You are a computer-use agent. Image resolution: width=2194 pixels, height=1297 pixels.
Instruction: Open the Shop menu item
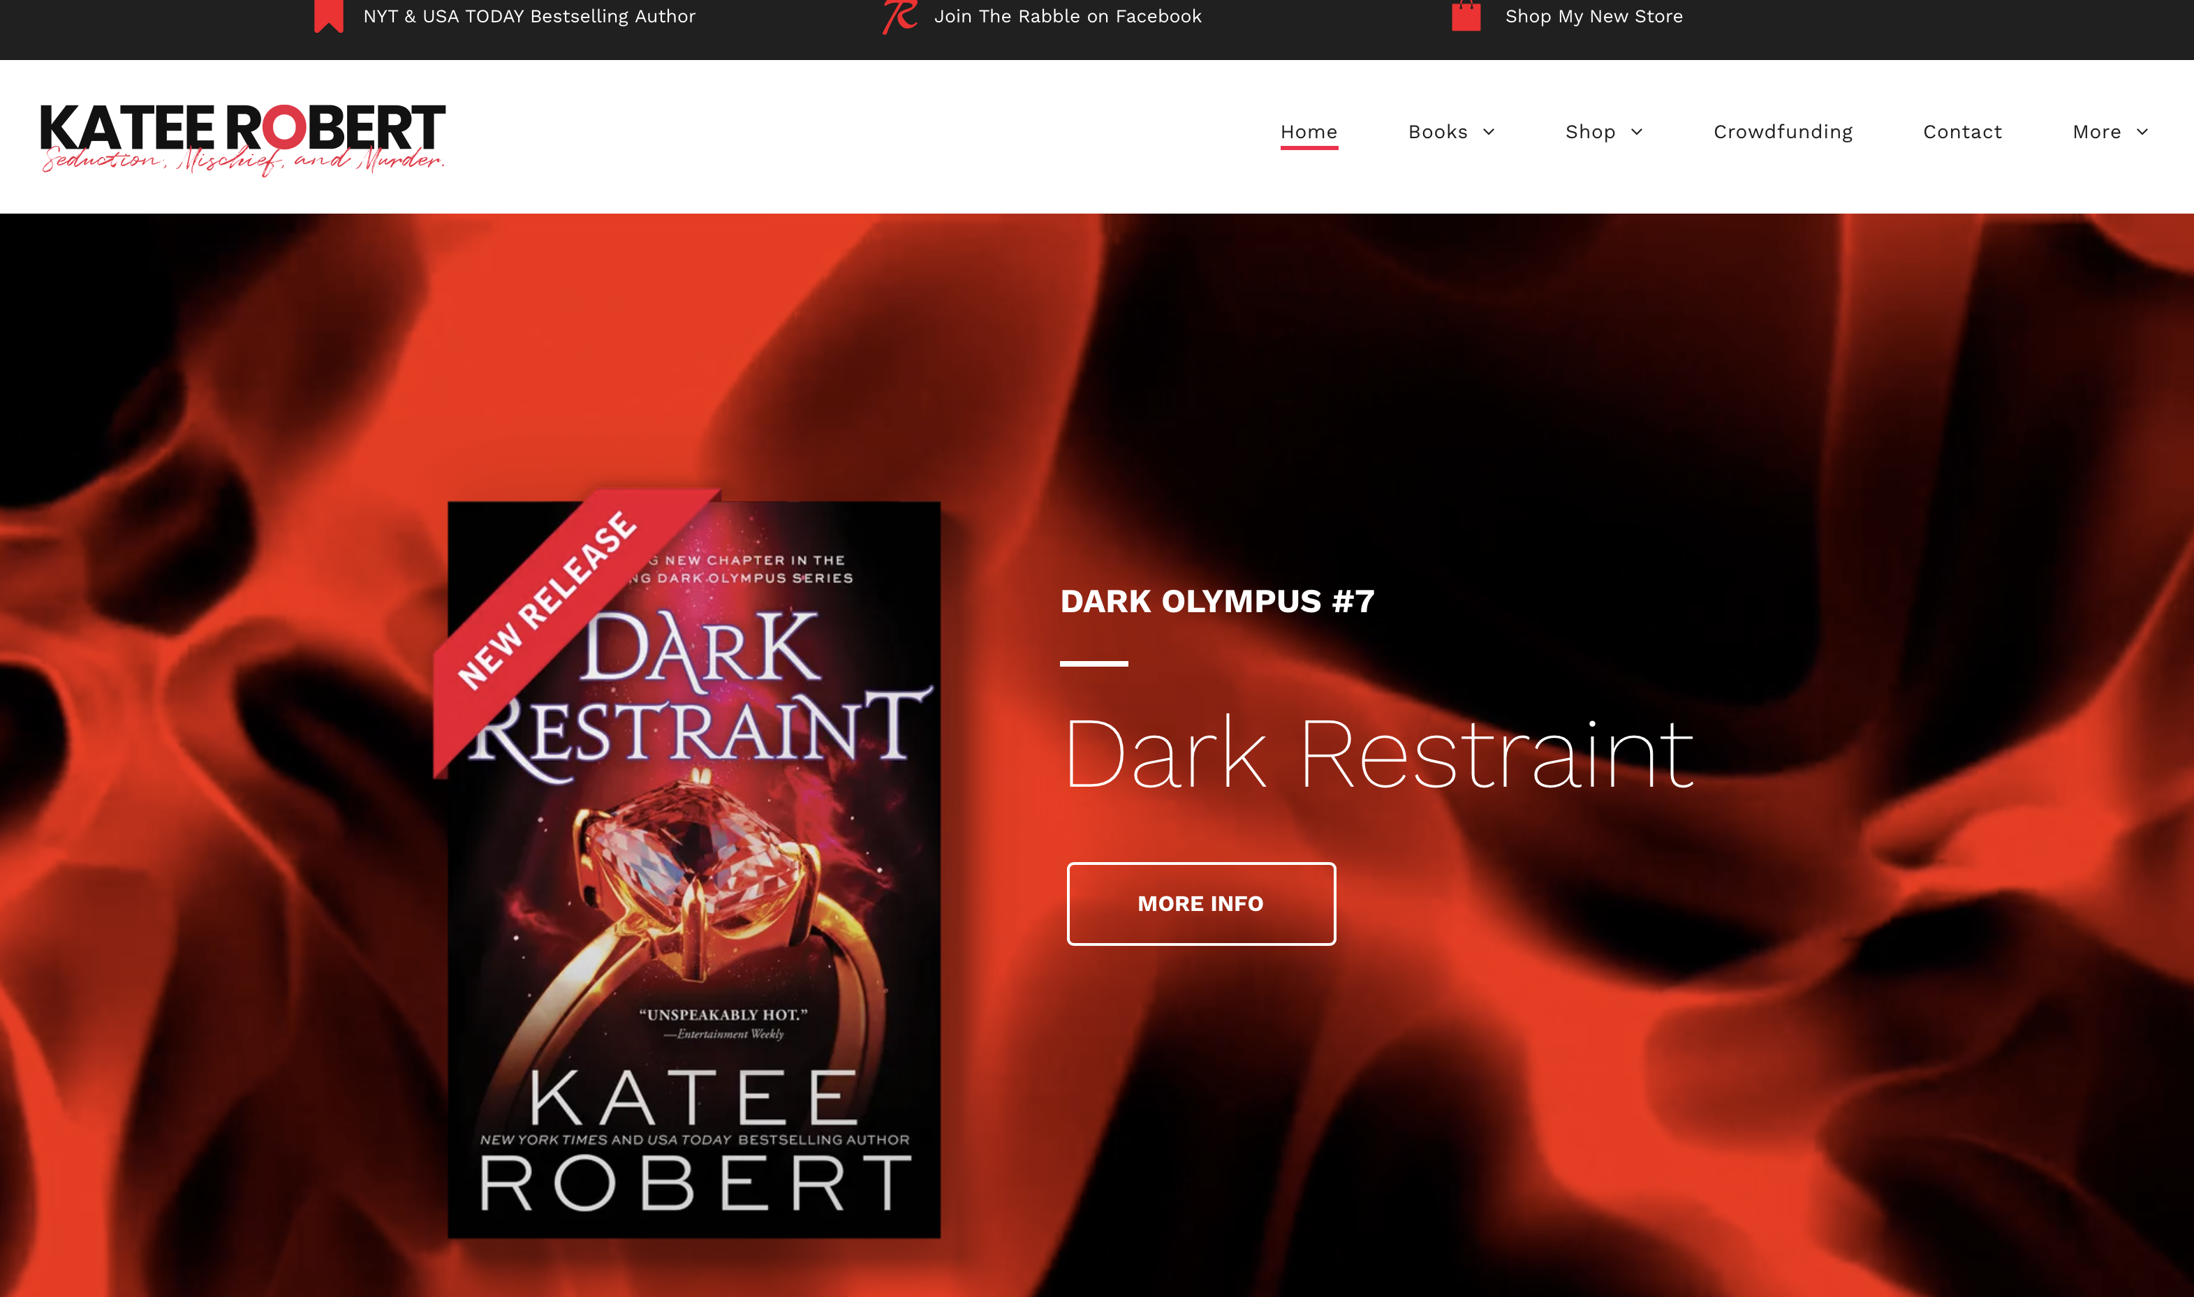[1590, 132]
